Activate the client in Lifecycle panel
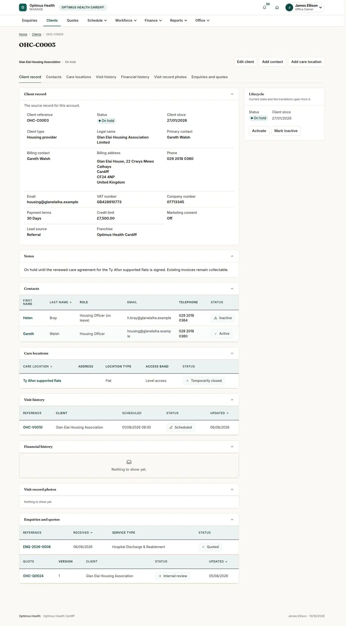This screenshot has width=346, height=626. (259, 131)
